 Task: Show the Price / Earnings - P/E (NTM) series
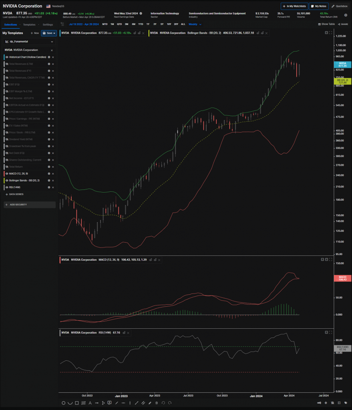pos(7,119)
